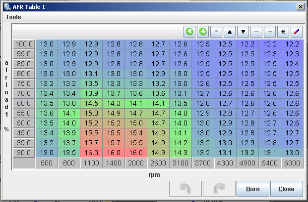Screen dimensions: 308x202
Task: Click the redo arrow button
Action: coord(218,189)
